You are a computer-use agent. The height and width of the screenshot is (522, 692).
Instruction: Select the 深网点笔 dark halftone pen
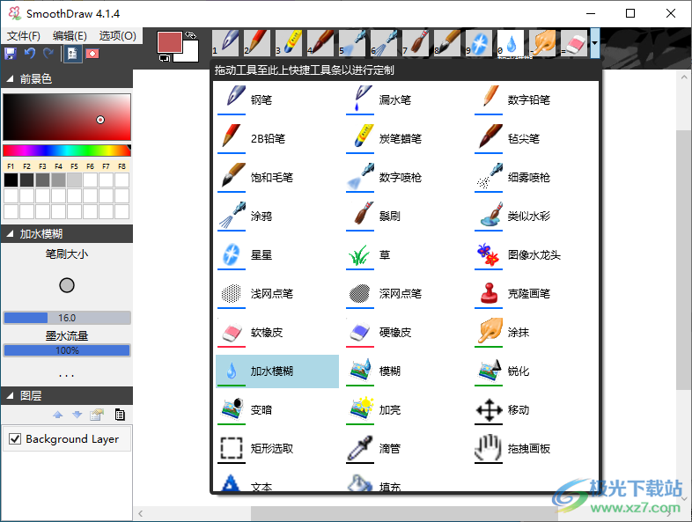coord(406,294)
